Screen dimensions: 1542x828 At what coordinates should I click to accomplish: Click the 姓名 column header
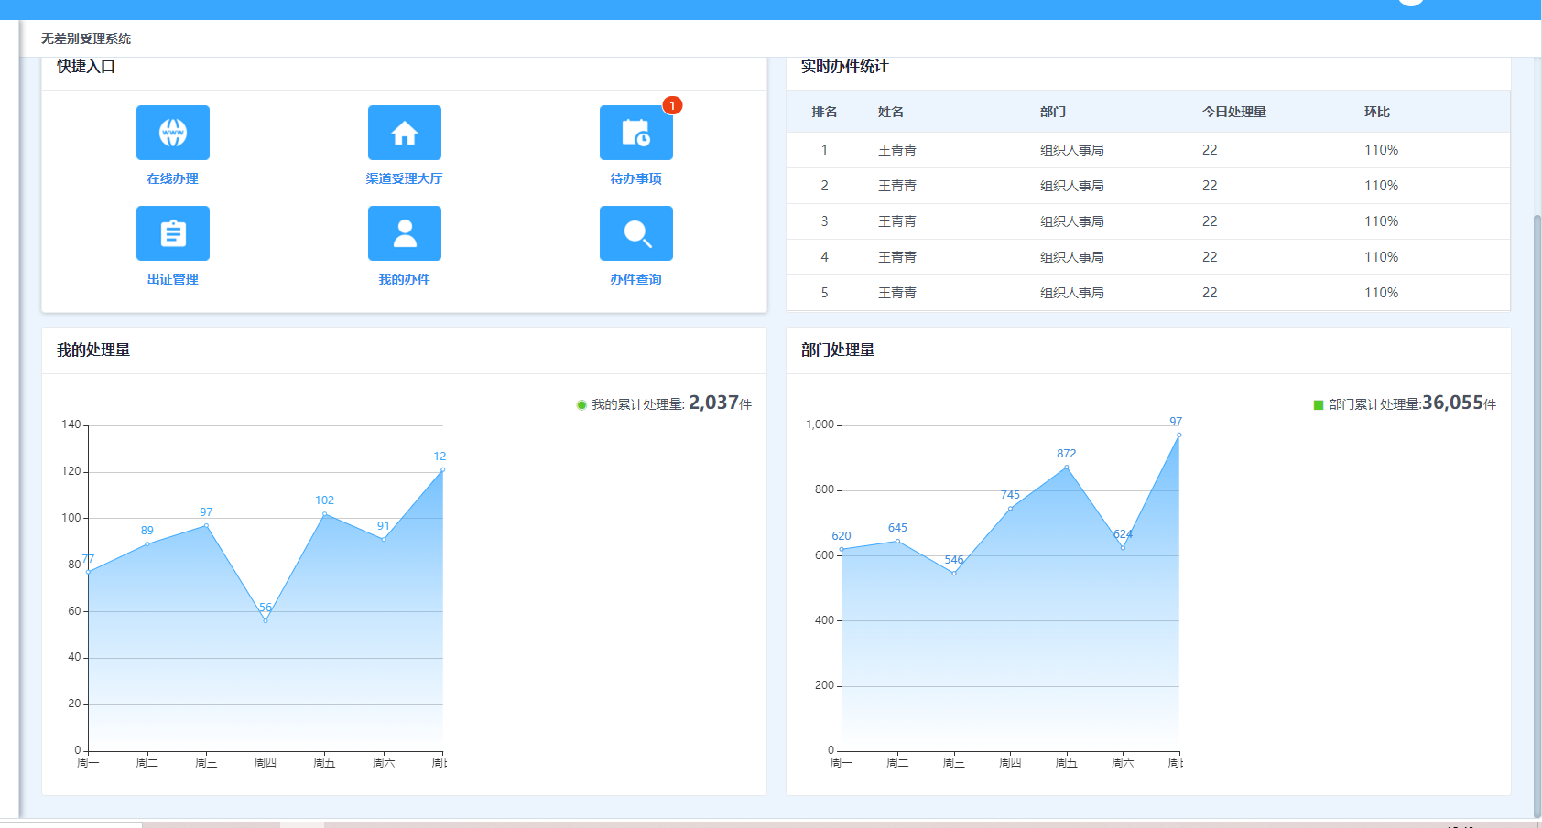pos(891,112)
